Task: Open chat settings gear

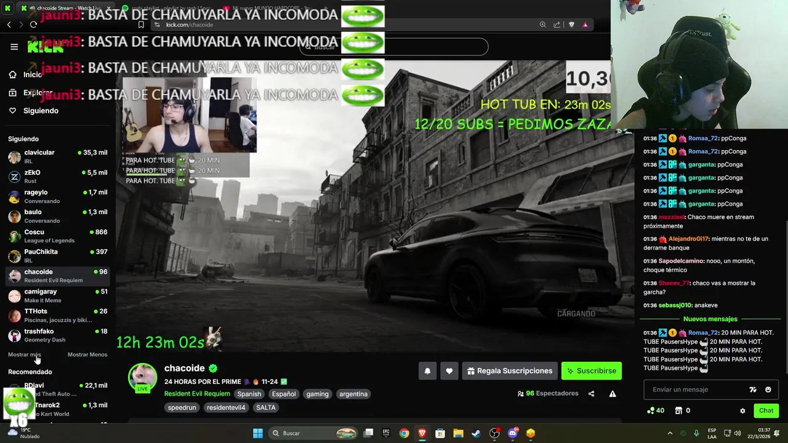Action: tap(742, 411)
